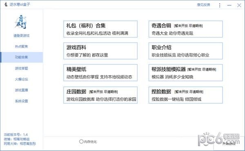Close the box with the X icon
The image size is (245, 151).
point(239,5)
